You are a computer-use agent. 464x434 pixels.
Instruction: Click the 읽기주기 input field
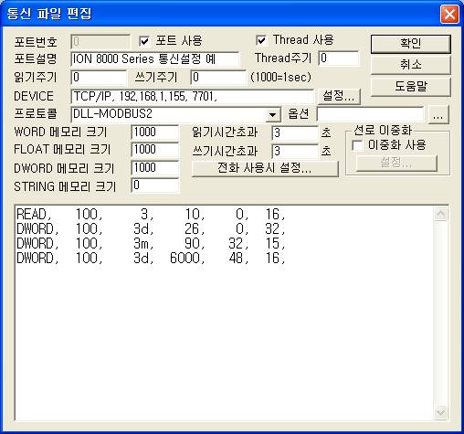(99, 78)
